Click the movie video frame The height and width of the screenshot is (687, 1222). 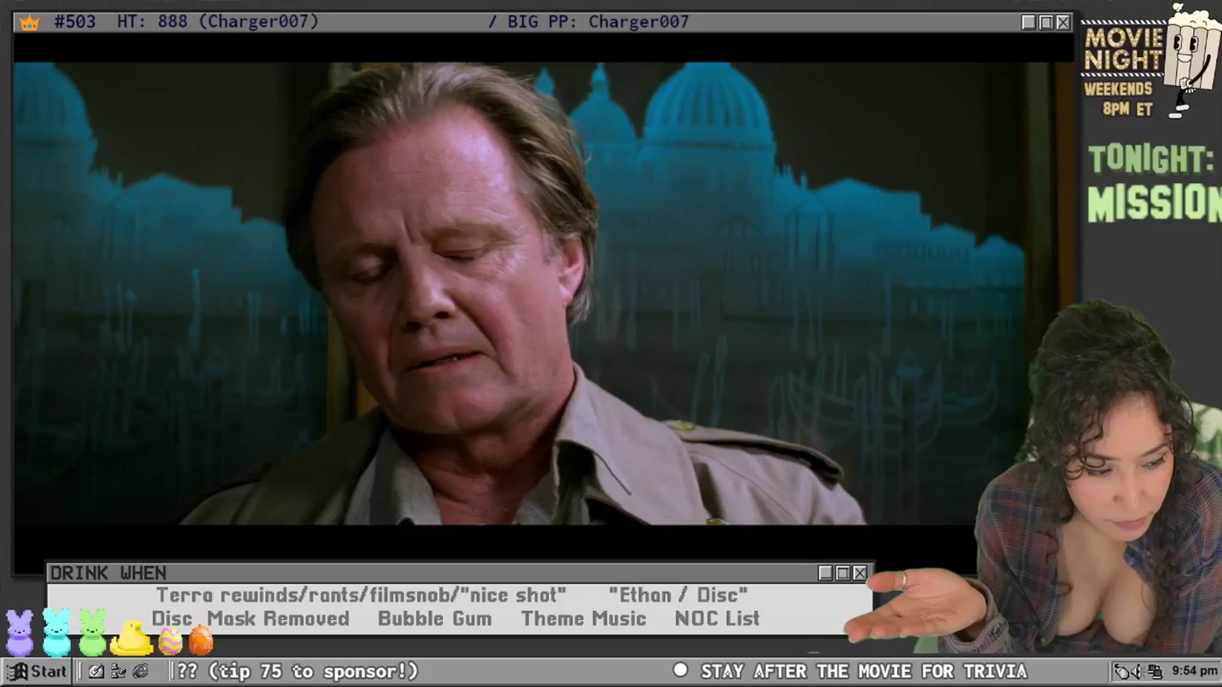(x=544, y=293)
